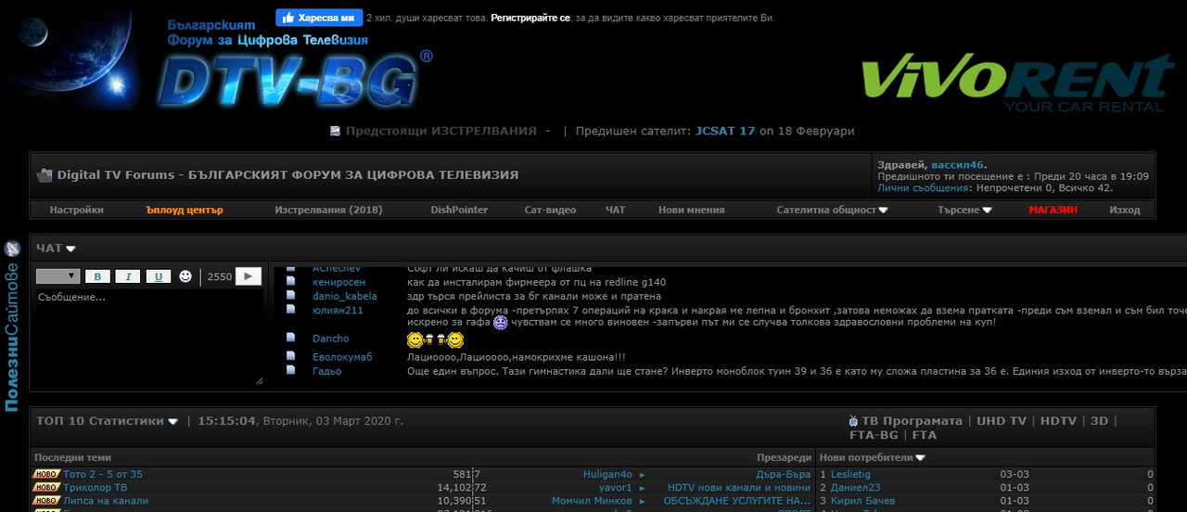
Task: Open 'Ъплоуд център' in navigation bar
Action: [185, 210]
